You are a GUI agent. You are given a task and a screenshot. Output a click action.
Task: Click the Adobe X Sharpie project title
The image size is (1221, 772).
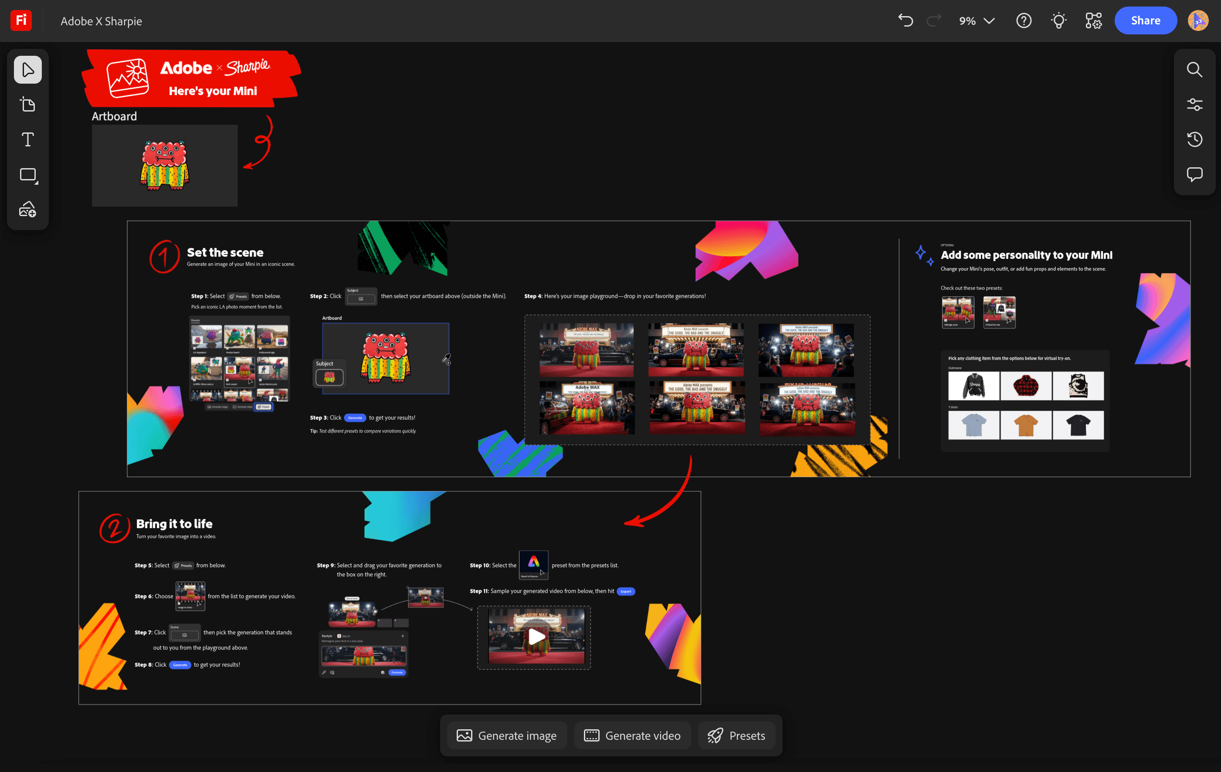click(102, 21)
